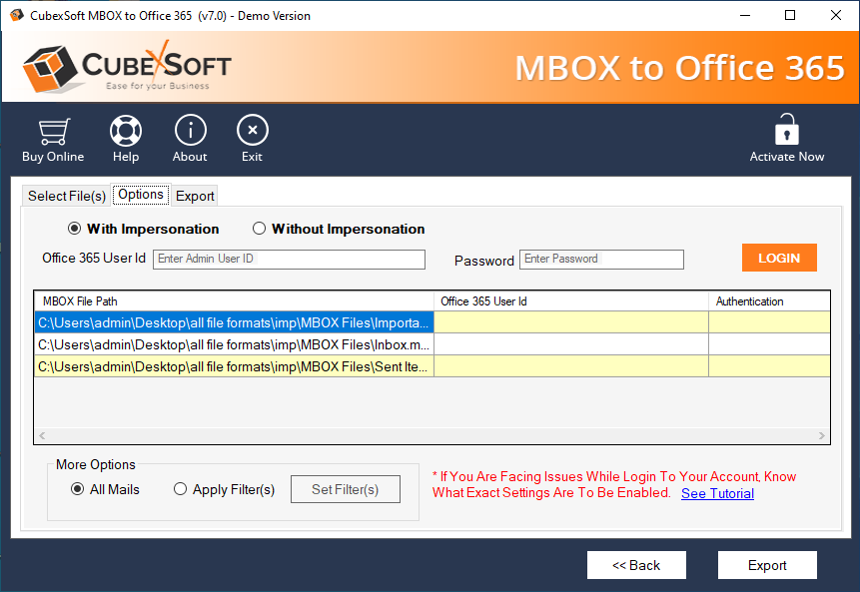Select With Impersonation radio button
This screenshot has width=860, height=592.
tap(75, 229)
